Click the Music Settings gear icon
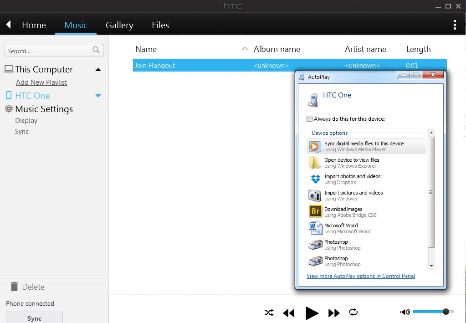Viewport: 466px width, 323px height. tap(9, 109)
